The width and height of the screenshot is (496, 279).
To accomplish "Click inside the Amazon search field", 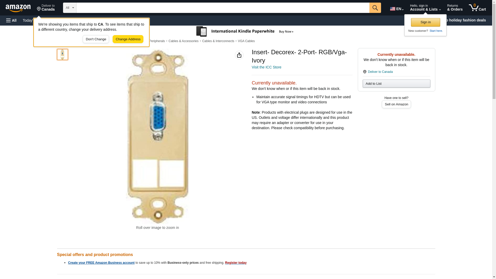I will (223, 8).
